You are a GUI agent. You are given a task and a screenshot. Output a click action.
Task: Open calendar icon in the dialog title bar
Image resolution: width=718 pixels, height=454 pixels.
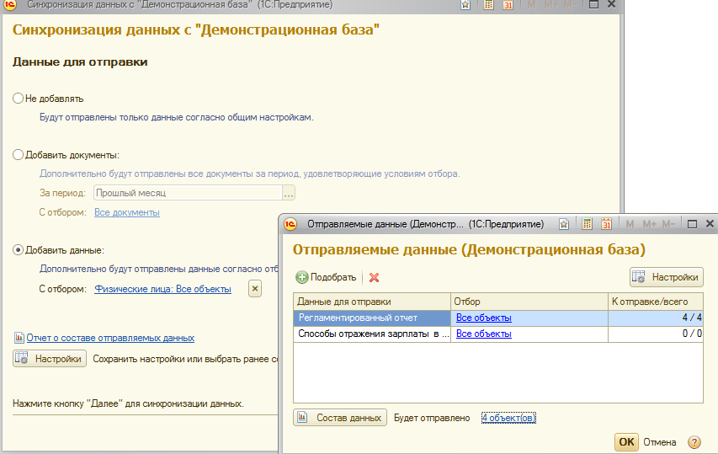point(606,225)
